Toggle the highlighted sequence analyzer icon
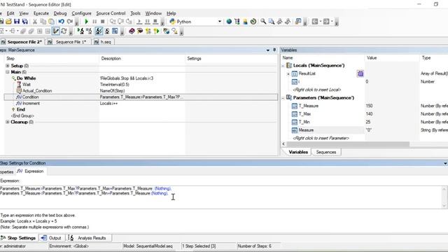Screen dimensions: 448x252 click(x=99, y=31)
